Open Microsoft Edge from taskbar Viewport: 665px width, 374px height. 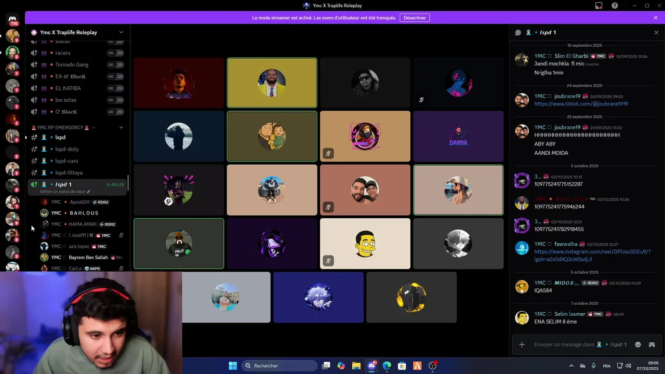click(387, 366)
